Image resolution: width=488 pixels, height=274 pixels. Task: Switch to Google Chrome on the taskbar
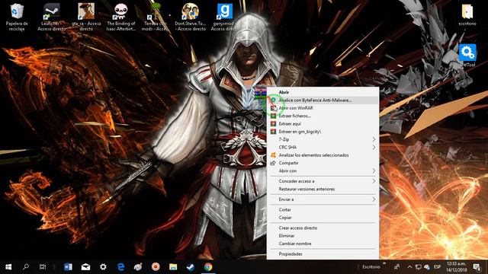tap(208, 267)
